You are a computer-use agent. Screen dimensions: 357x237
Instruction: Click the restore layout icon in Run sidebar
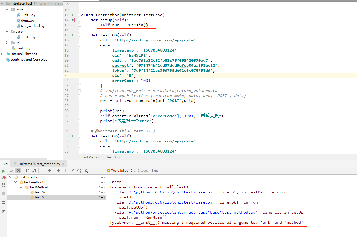coord(3,202)
